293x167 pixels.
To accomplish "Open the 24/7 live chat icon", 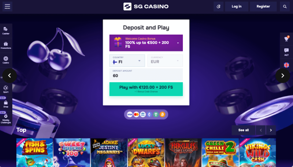I will point(286,52).
